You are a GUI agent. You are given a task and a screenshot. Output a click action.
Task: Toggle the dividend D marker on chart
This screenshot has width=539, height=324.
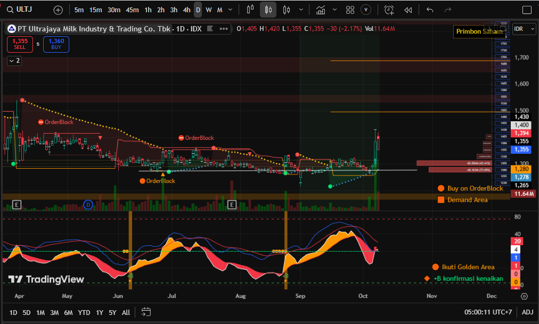tap(88, 205)
